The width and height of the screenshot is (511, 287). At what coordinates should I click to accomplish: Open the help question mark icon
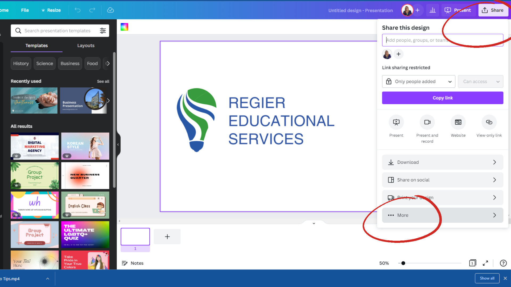point(503,263)
